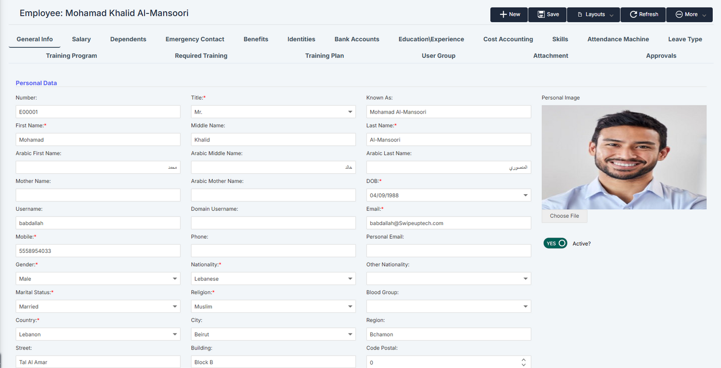Image resolution: width=721 pixels, height=368 pixels.
Task: Refresh the employee form
Action: pos(643,14)
